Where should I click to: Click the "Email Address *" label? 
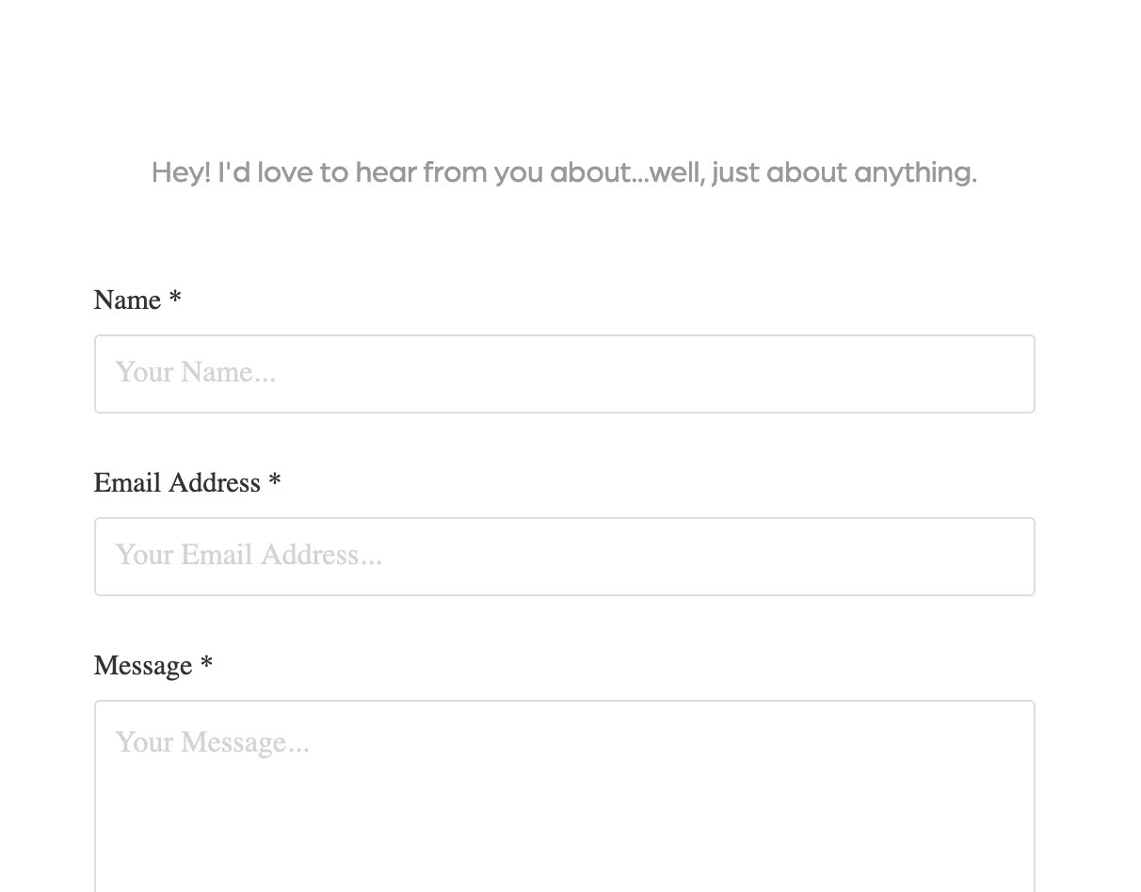[187, 482]
